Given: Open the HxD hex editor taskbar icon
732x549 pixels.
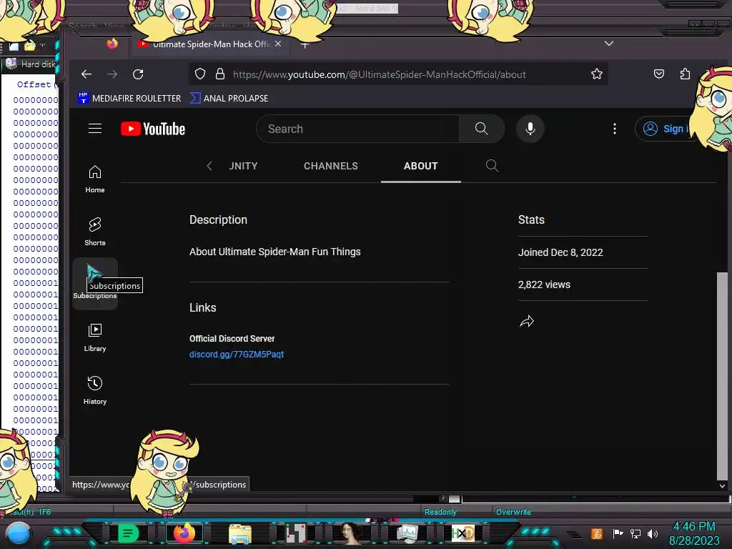Looking at the screenshot, I should [463, 533].
